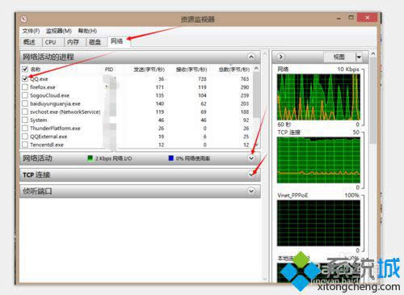Check the SogouCloud.exe checkbox
Screen dimensions: 404x295
point(25,95)
